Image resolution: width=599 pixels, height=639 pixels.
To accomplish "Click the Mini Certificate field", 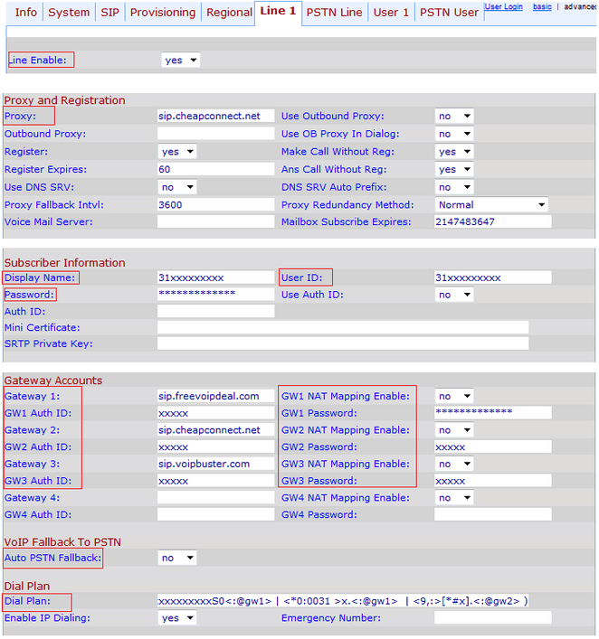I will (x=343, y=327).
